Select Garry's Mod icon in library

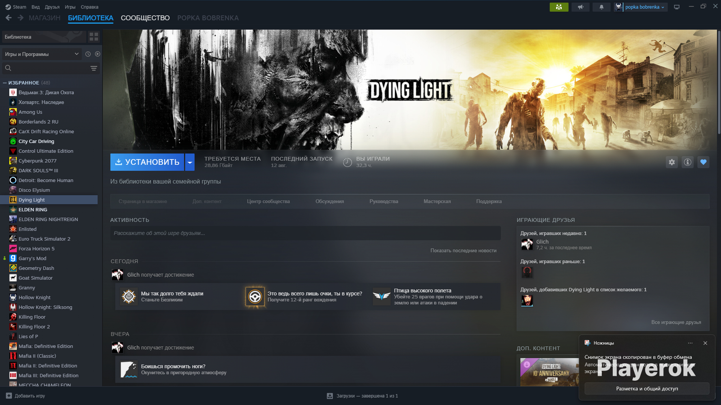13,258
